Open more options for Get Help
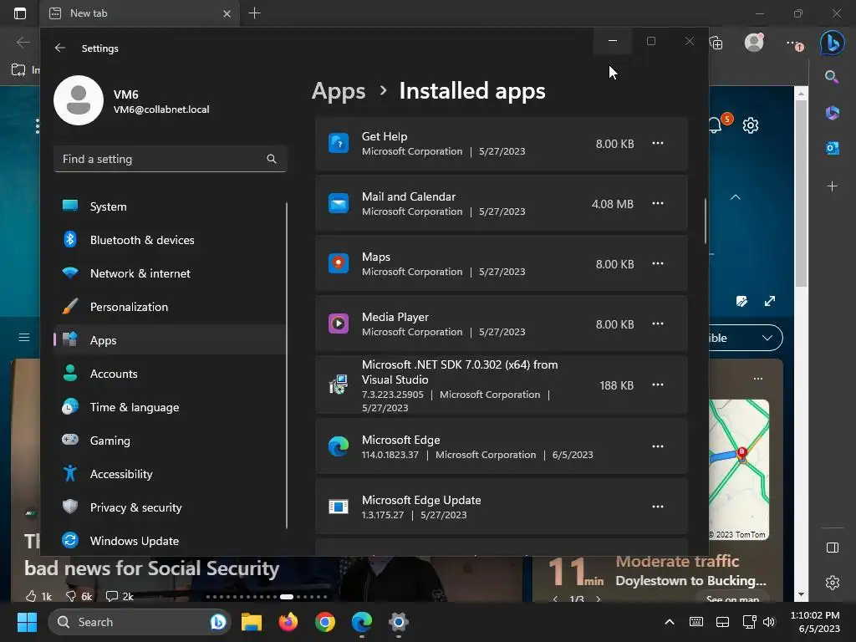The image size is (856, 642). pos(658,144)
